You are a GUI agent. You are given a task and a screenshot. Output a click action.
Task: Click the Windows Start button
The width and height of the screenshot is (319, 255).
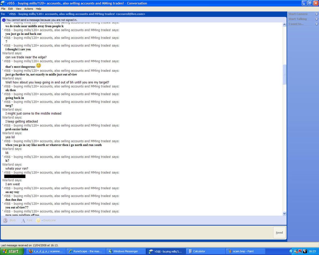[12, 251]
